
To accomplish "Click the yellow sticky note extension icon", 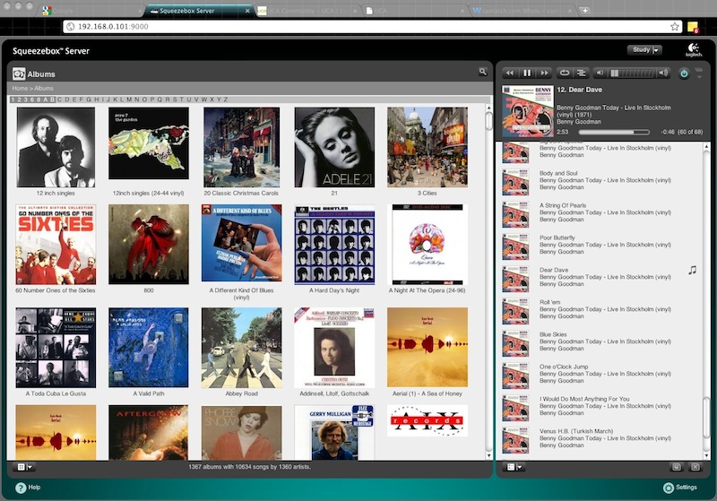I will (693, 27).
